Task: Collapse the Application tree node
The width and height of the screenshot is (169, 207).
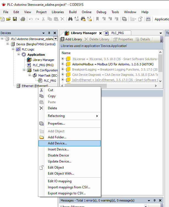Action: 18,54
